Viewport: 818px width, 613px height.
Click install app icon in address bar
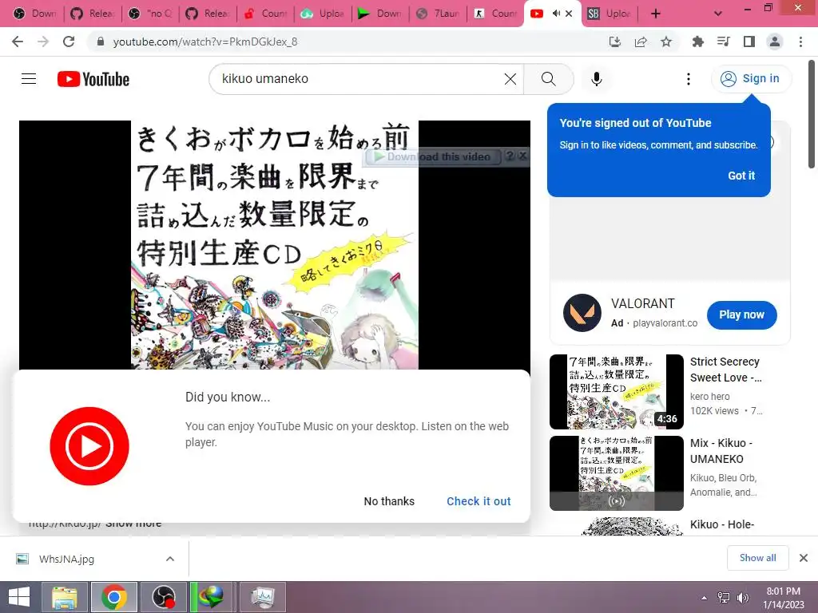point(614,42)
